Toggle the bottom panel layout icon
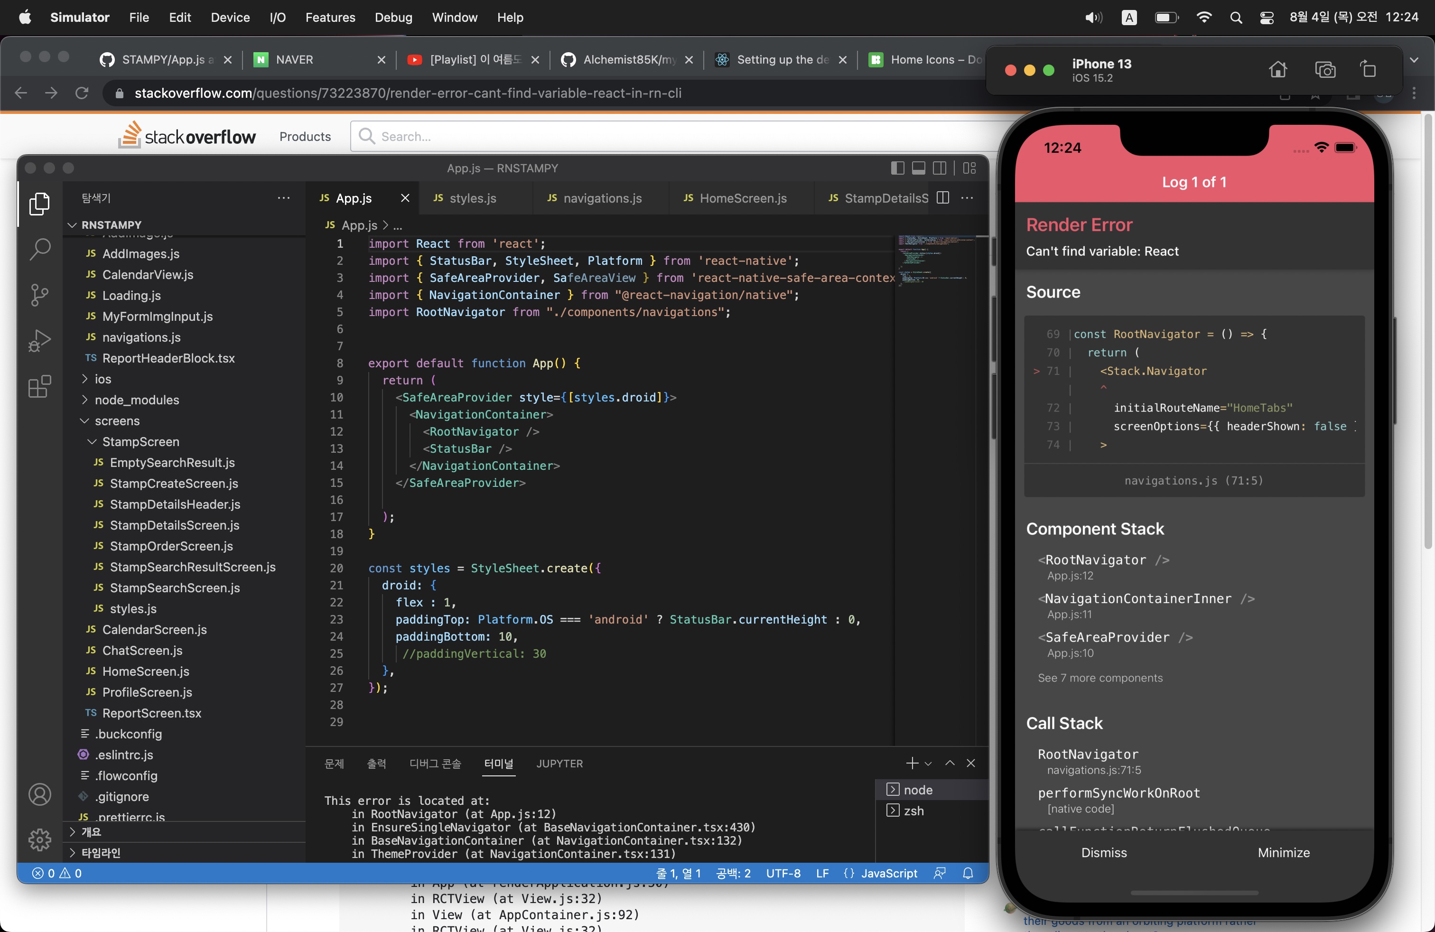The height and width of the screenshot is (932, 1435). (x=918, y=168)
